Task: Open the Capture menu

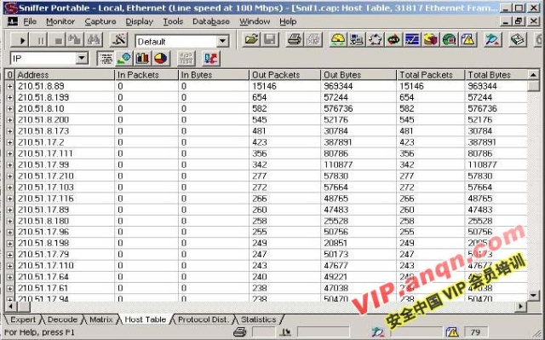Action: (x=100, y=21)
